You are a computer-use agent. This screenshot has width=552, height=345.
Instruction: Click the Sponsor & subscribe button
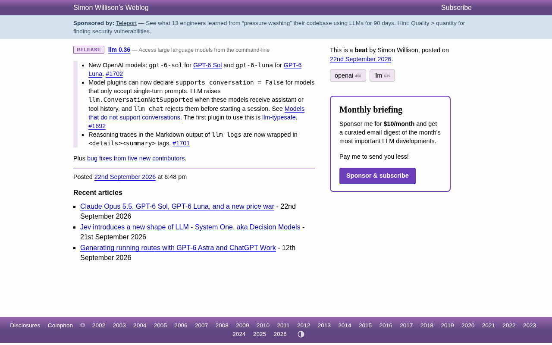click(x=377, y=176)
